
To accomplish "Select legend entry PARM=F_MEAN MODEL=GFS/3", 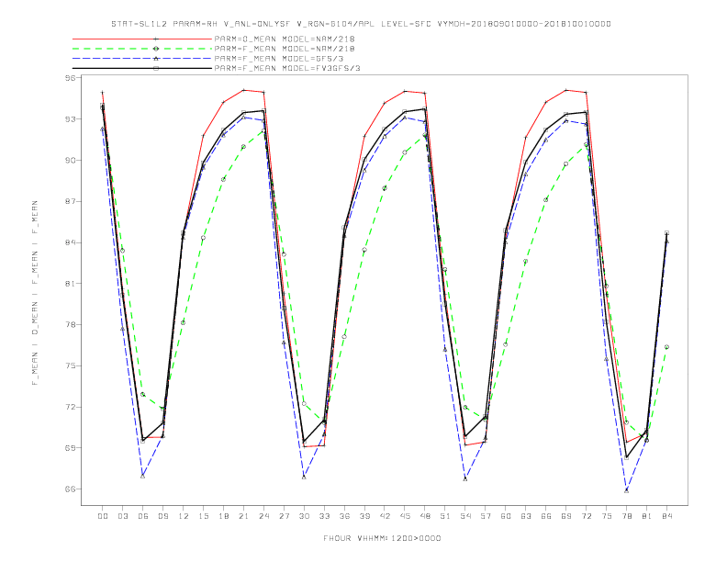I will click(x=279, y=59).
